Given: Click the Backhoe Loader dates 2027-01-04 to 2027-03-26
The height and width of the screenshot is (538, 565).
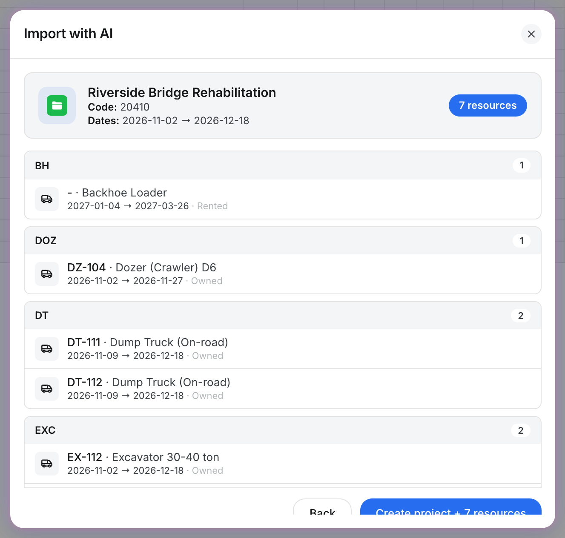Looking at the screenshot, I should (x=128, y=206).
